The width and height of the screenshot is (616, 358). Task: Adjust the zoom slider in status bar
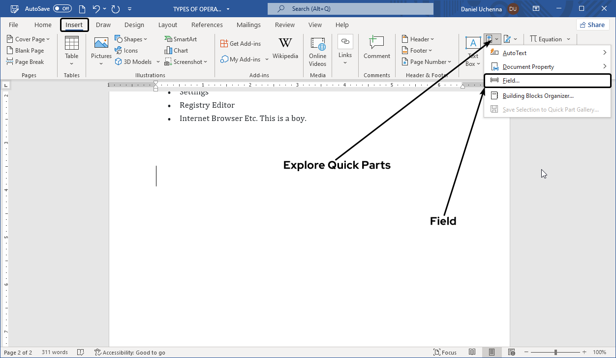point(555,352)
